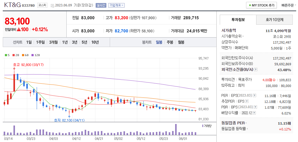
Task: Click the 최저 82,100 (04/11) chart marker
Action: pos(69,120)
